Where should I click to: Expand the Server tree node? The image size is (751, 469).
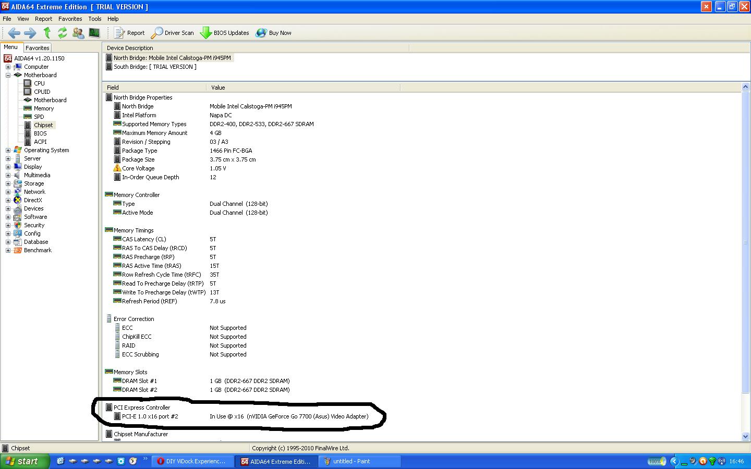8,158
